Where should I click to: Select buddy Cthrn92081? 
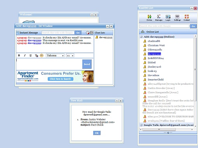point(155,50)
